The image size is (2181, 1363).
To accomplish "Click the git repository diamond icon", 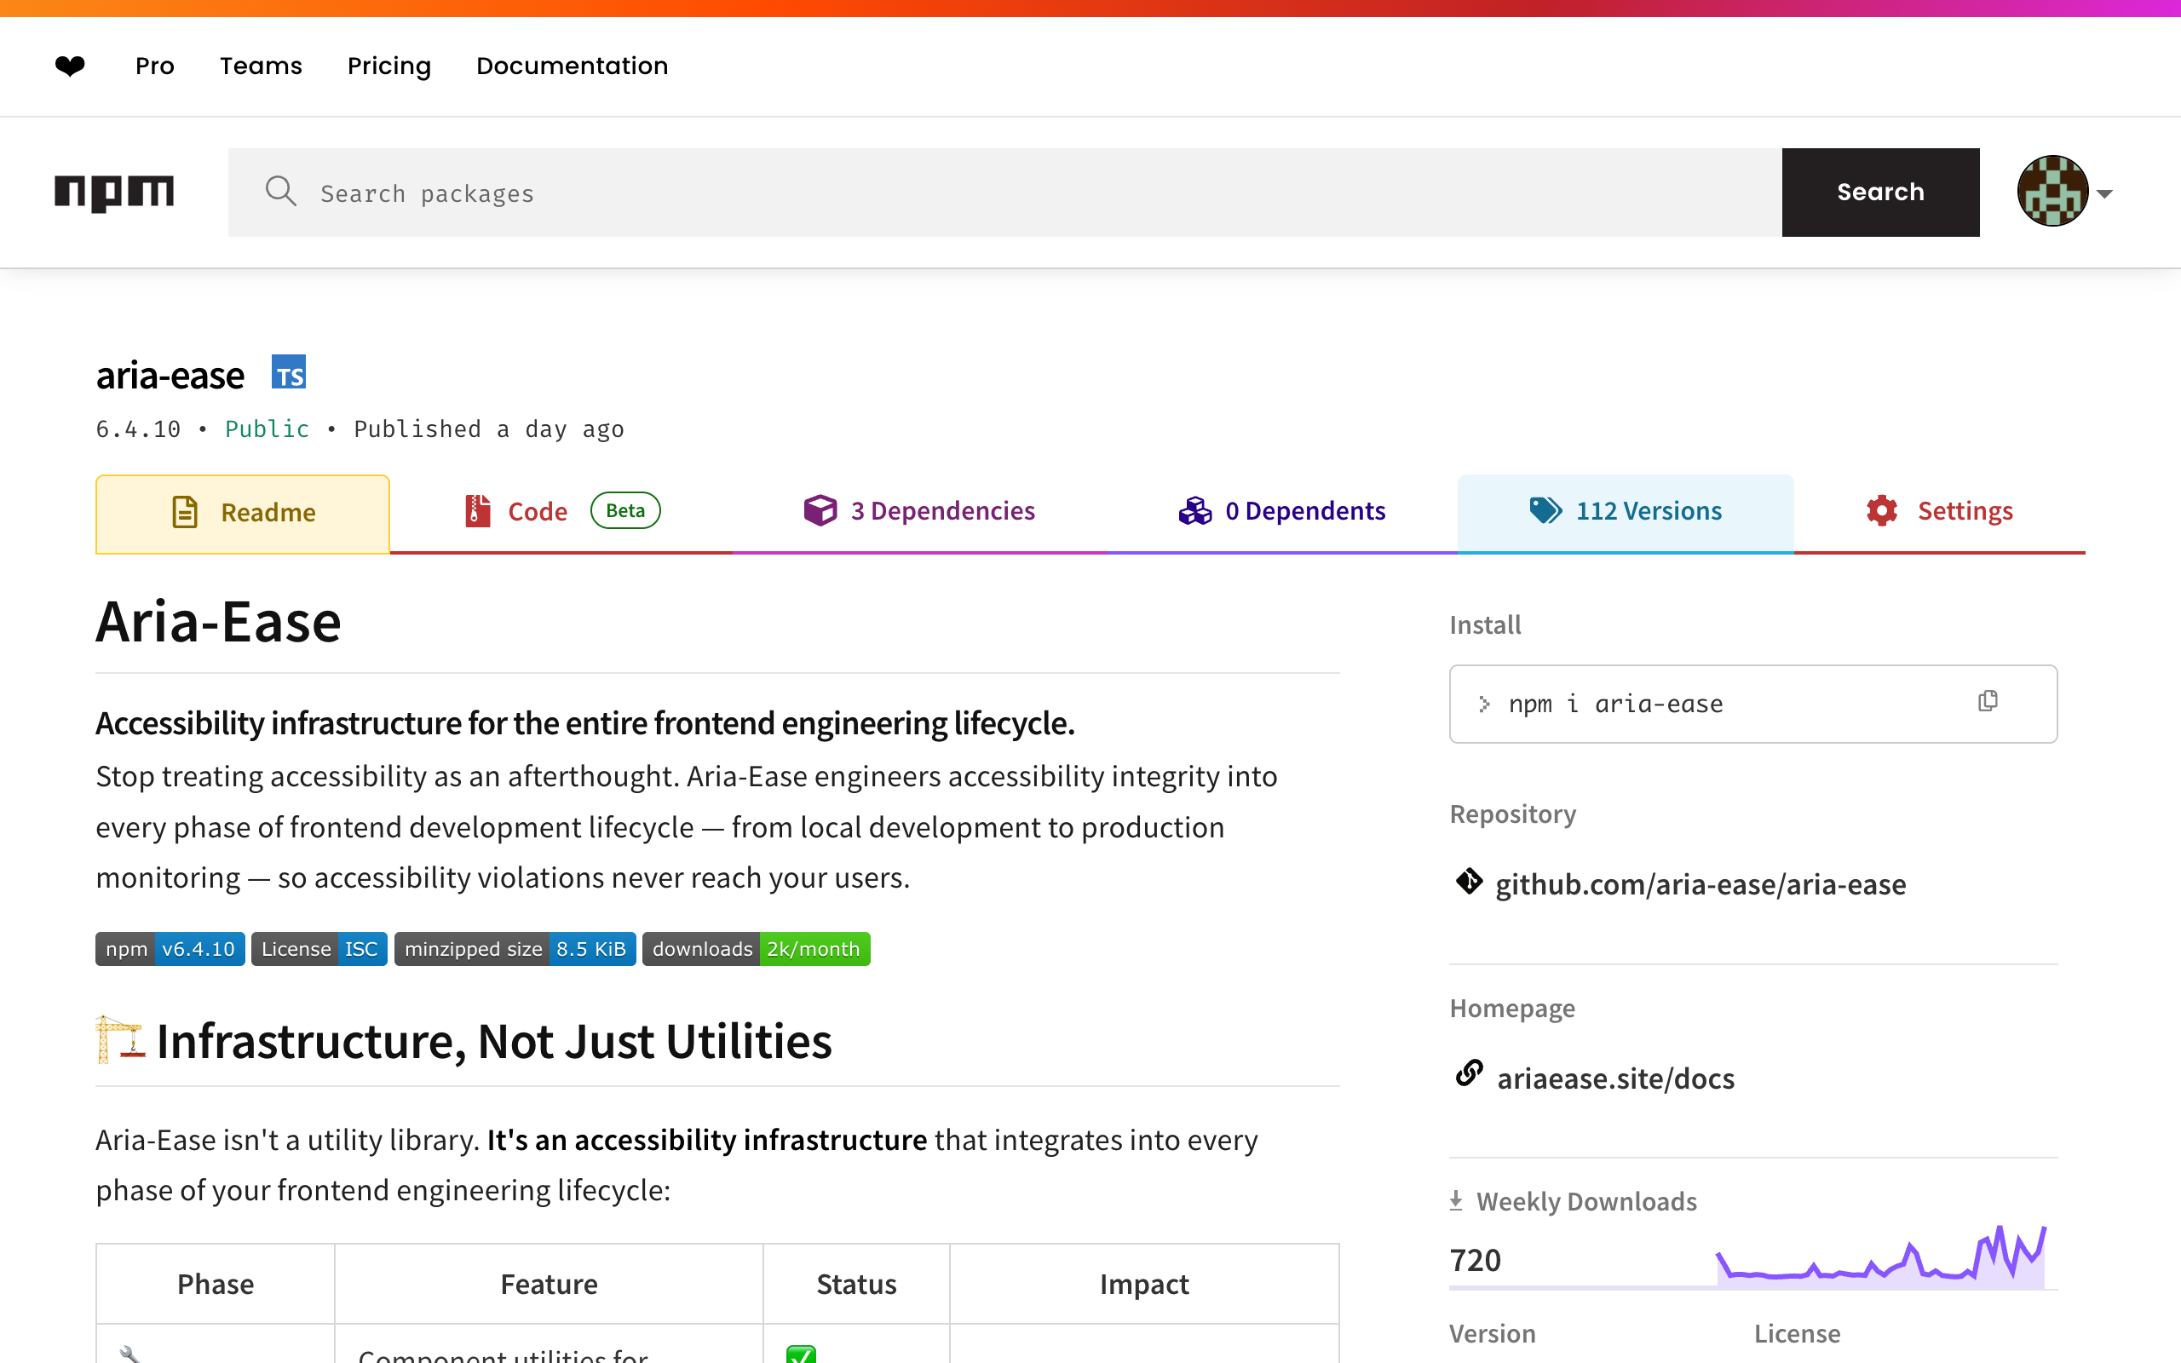I will (x=1469, y=882).
